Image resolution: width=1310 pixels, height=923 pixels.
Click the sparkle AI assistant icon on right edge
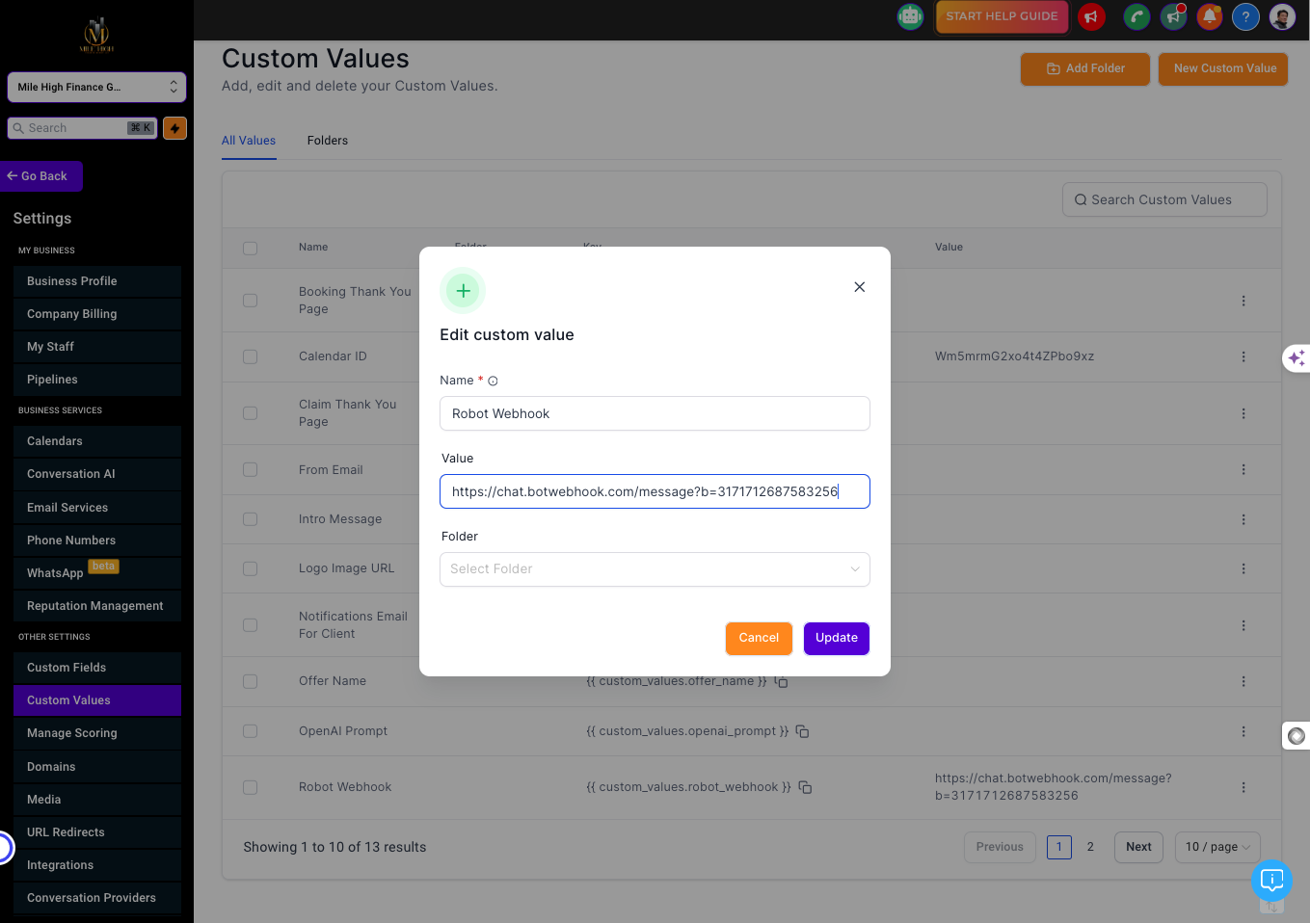1297,357
